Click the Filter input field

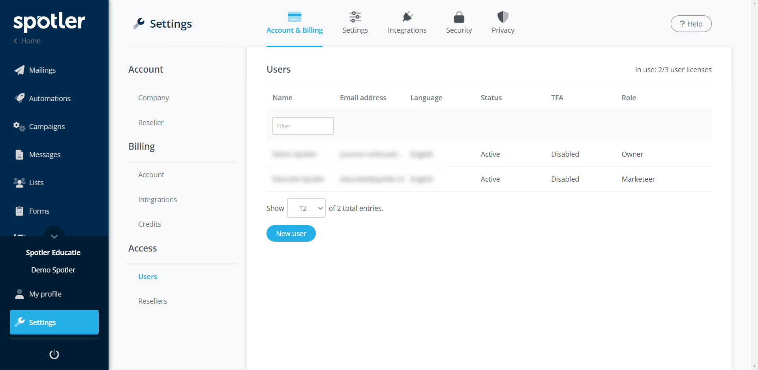[303, 126]
